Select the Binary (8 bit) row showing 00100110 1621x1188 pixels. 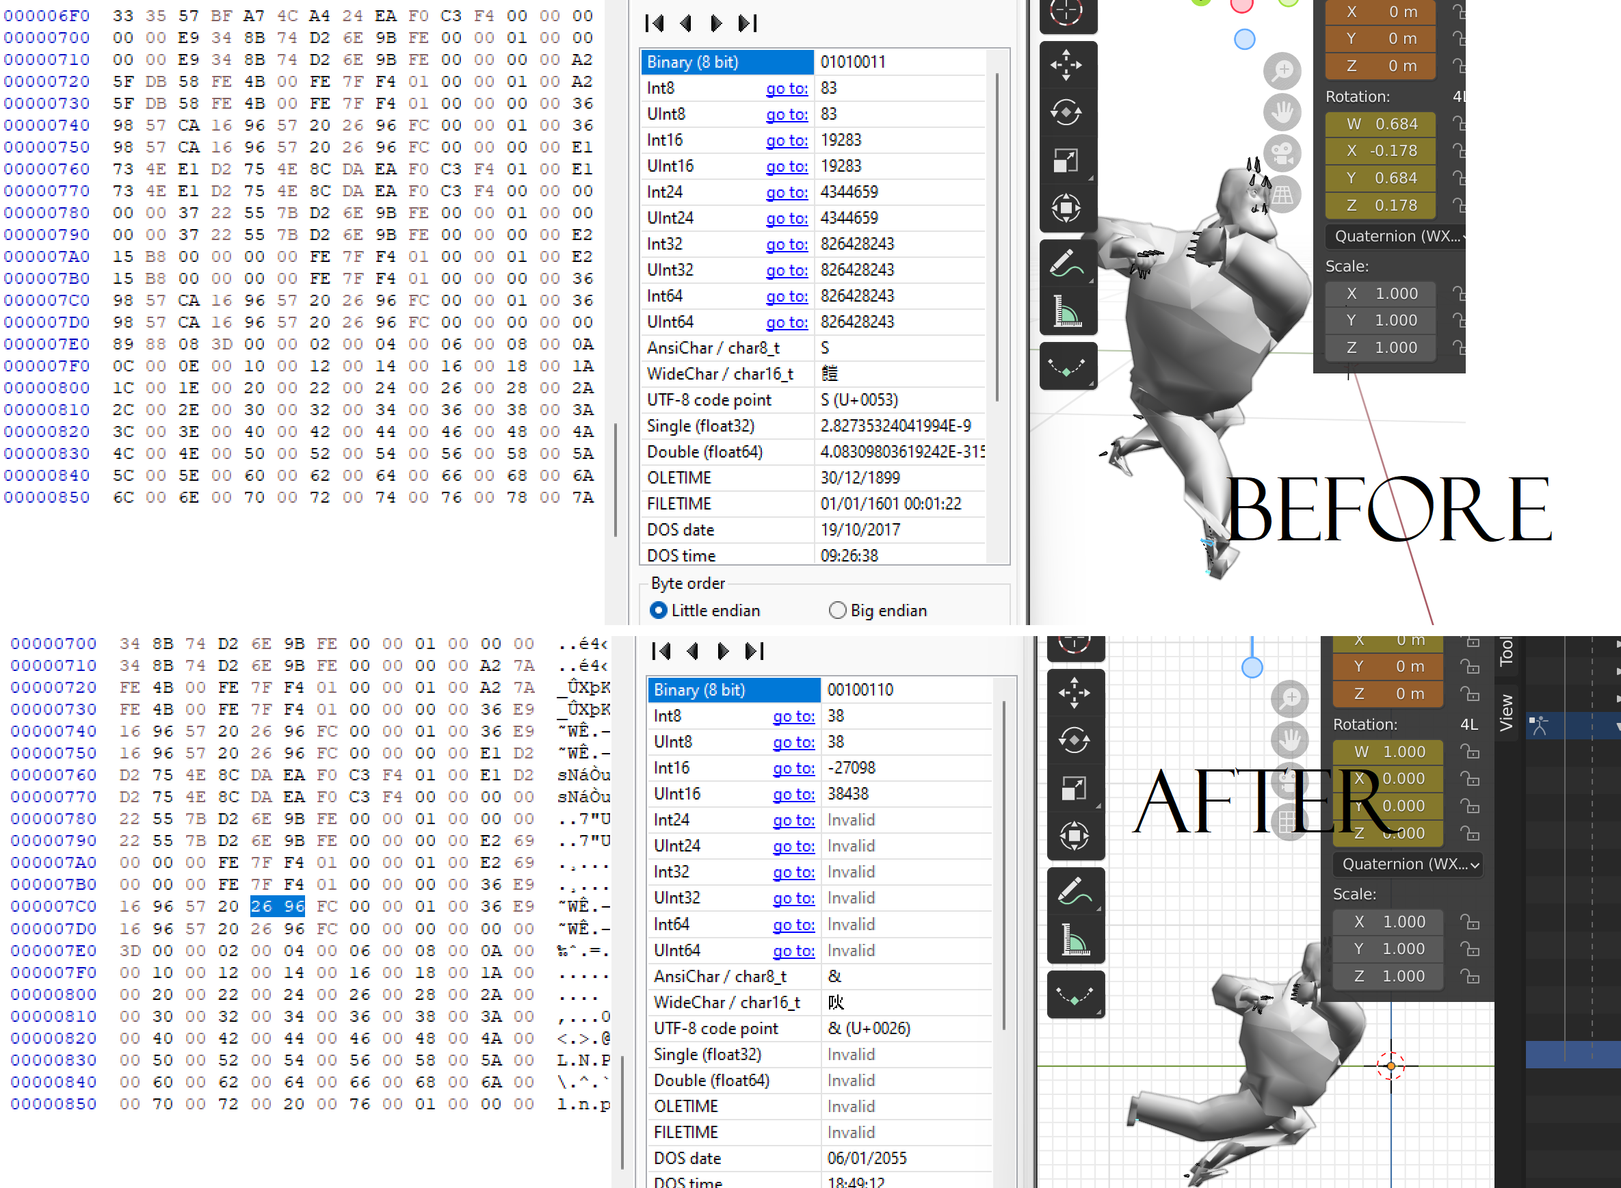pos(820,689)
